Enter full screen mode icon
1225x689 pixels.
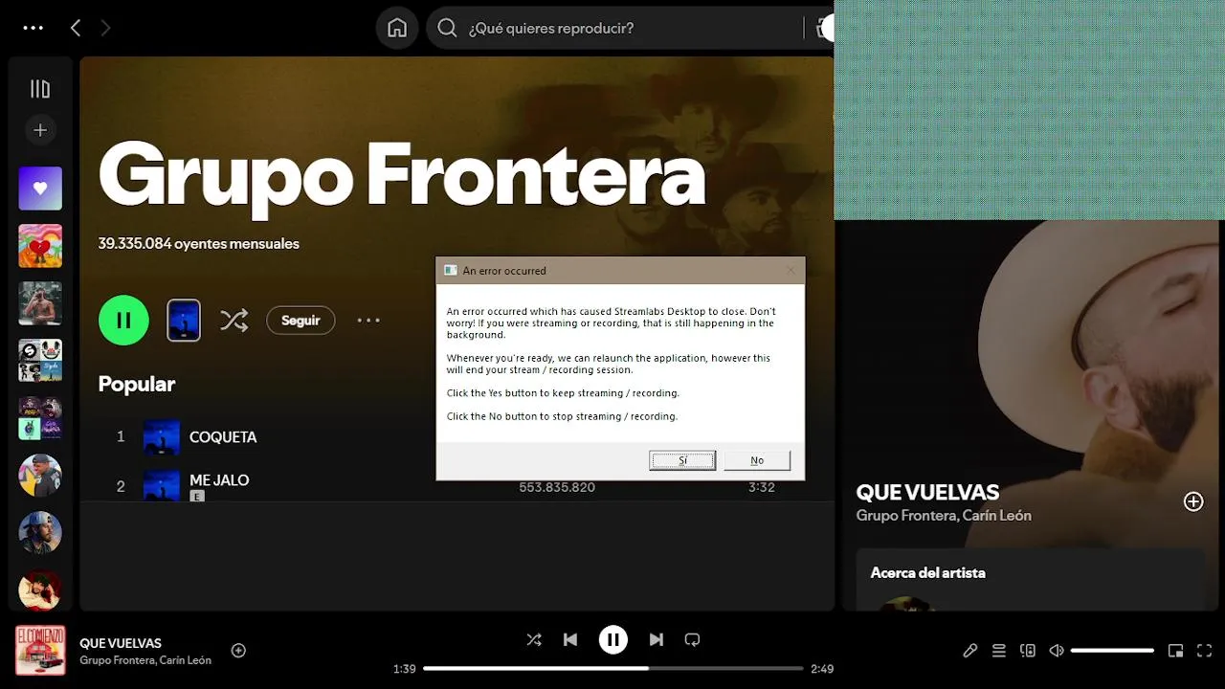[x=1205, y=651]
